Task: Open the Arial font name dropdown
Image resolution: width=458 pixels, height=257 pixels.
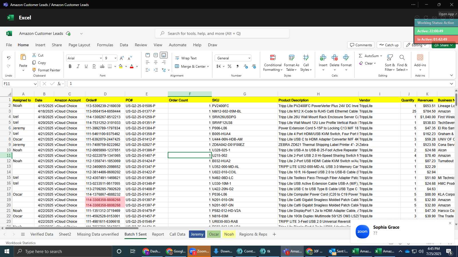Action: (x=101, y=58)
